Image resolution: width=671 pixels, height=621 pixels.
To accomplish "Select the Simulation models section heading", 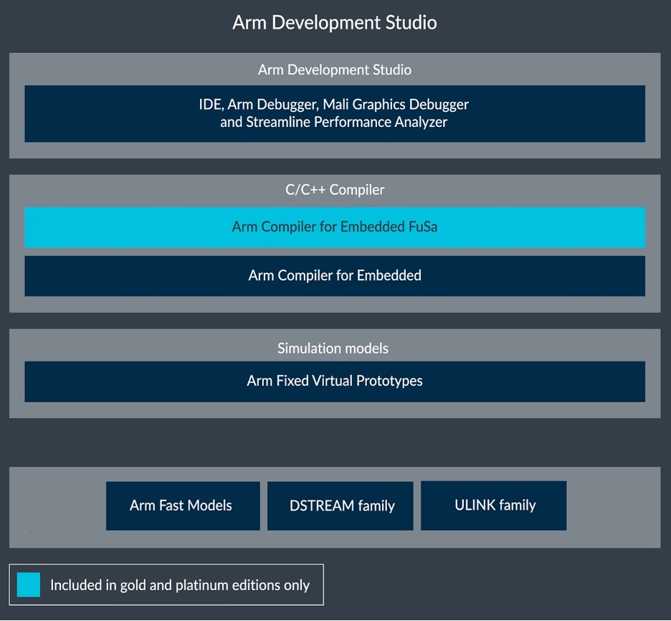I will point(333,349).
